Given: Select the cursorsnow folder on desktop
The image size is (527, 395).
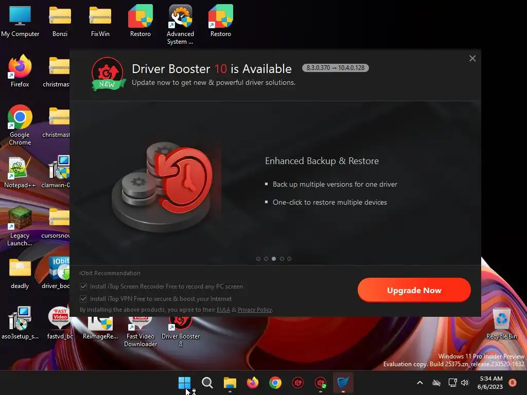Looking at the screenshot, I should pos(56,223).
